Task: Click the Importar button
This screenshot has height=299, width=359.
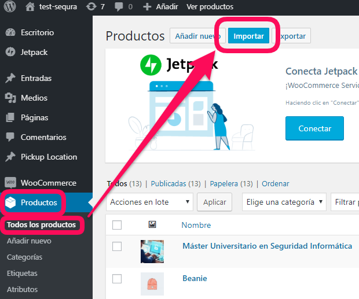Action: tap(248, 36)
